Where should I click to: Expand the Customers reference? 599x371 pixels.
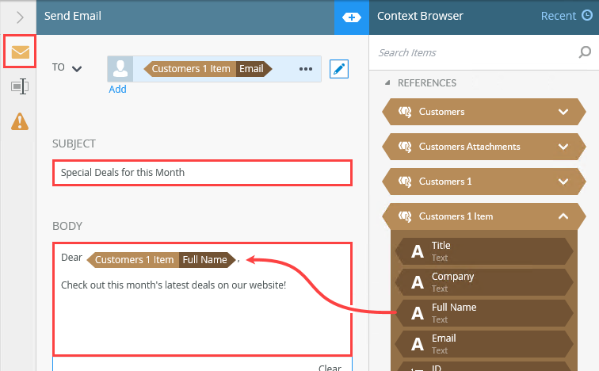(563, 112)
